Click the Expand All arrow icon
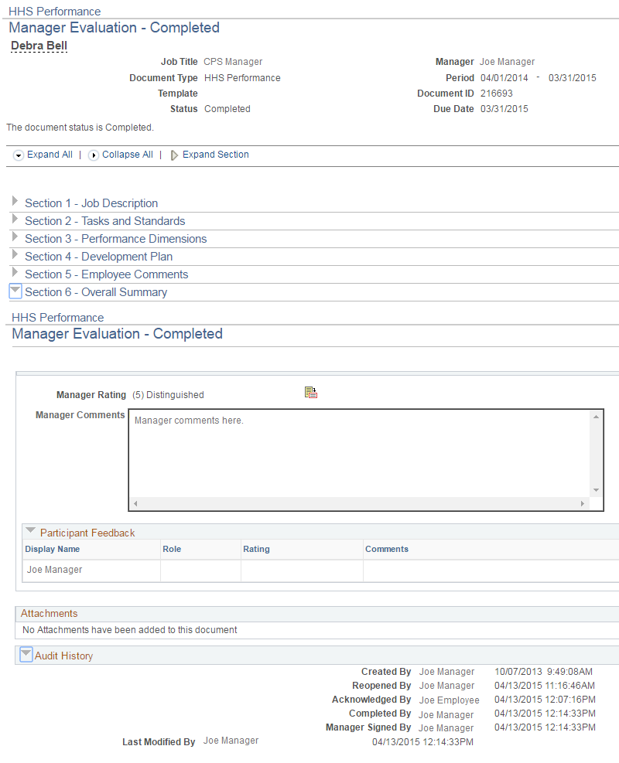This screenshot has height=763, width=619. 19,155
